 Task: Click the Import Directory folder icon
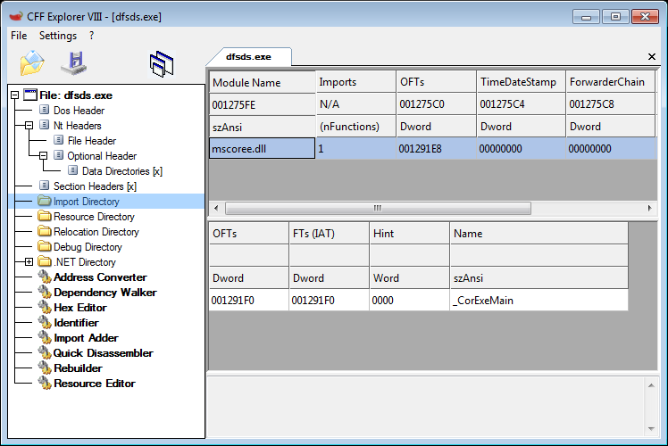tap(45, 201)
